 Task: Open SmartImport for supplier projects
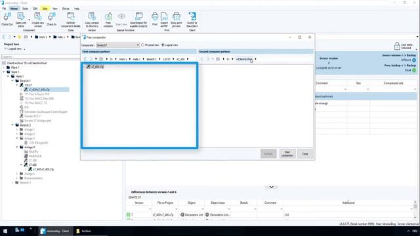point(138,16)
